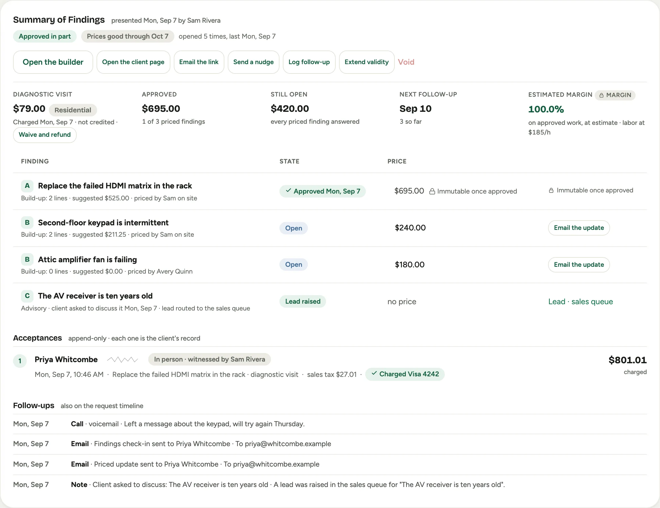Click the 100.0% estimated margin value
Image resolution: width=660 pixels, height=508 pixels.
546,109
